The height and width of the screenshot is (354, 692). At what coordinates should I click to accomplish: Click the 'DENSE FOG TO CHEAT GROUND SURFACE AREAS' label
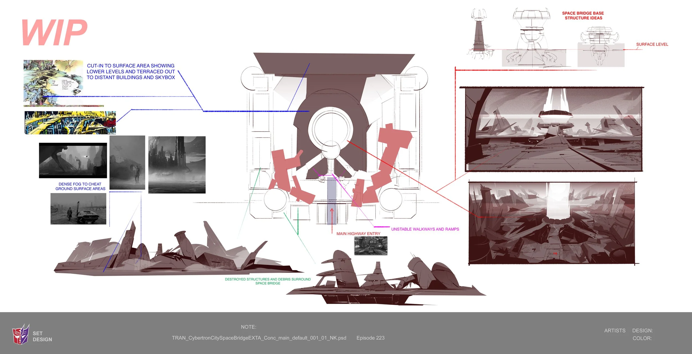[x=80, y=186]
